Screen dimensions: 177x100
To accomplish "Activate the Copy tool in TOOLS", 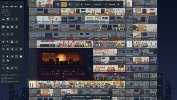I will point(8,68).
